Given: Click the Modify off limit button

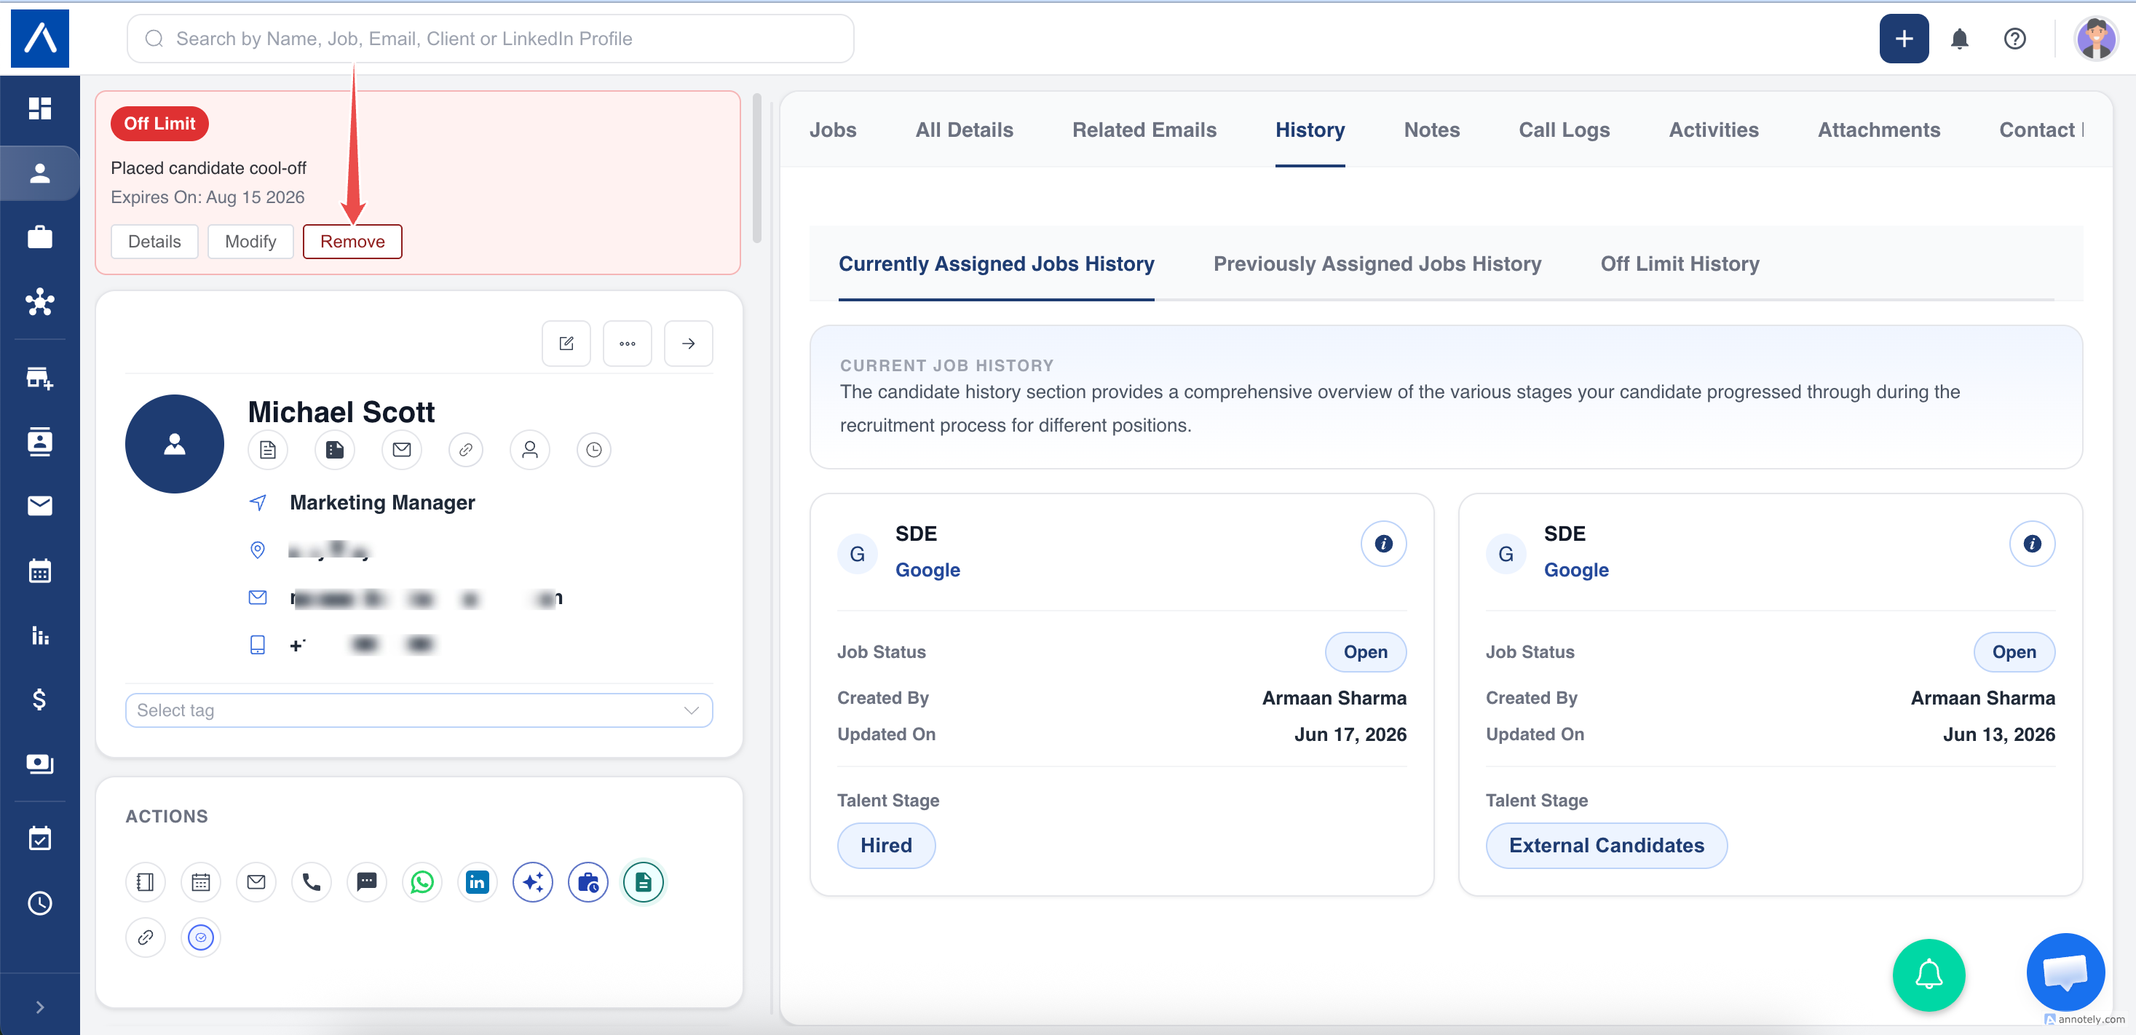Looking at the screenshot, I should click(x=250, y=242).
